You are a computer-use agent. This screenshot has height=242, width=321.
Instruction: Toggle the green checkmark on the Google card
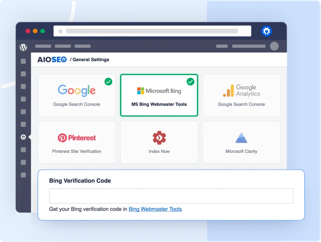[x=108, y=81]
